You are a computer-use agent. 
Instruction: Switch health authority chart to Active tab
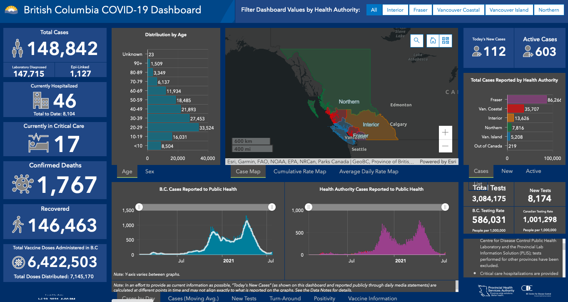pyautogui.click(x=533, y=171)
